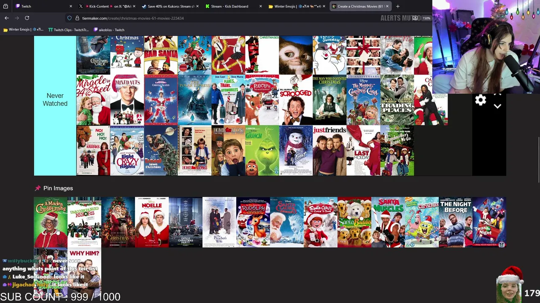Screen dimensions: 540x303
Task: Select The Man Who Invented Christmas poster
Action: tap(329, 100)
